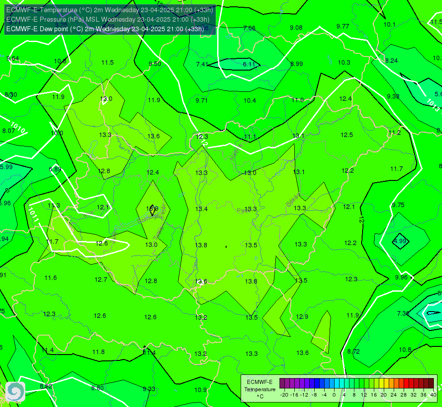Screen dimensions: 442x407
Task: Click the 10.1 temperature value
Action: click(389, 25)
